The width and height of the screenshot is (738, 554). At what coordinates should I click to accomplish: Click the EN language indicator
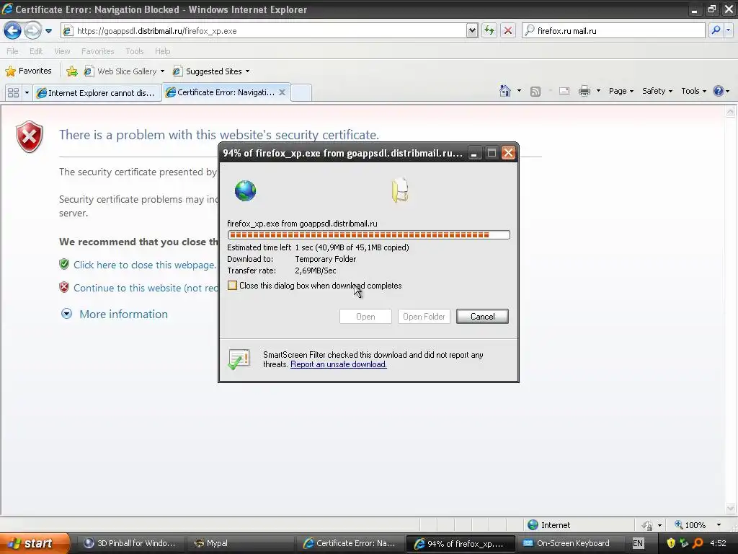[638, 543]
